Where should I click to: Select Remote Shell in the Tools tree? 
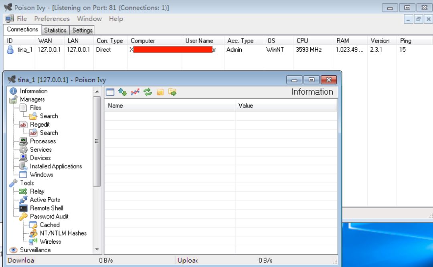point(47,208)
